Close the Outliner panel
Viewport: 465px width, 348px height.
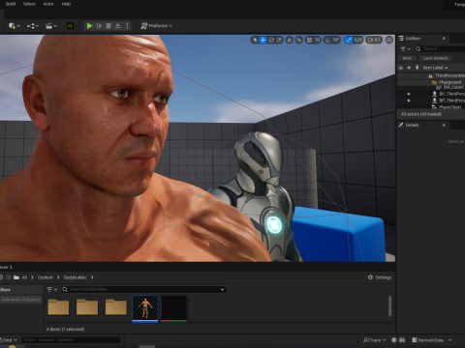click(444, 39)
